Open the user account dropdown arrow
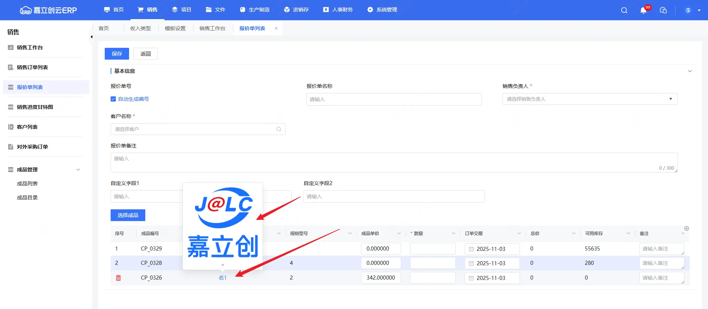 (x=699, y=10)
